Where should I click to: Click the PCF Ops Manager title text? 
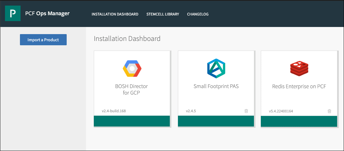pos(47,14)
